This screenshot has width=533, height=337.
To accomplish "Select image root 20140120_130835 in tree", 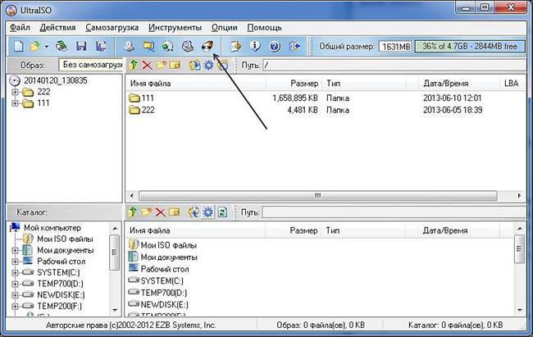I will click(x=56, y=80).
